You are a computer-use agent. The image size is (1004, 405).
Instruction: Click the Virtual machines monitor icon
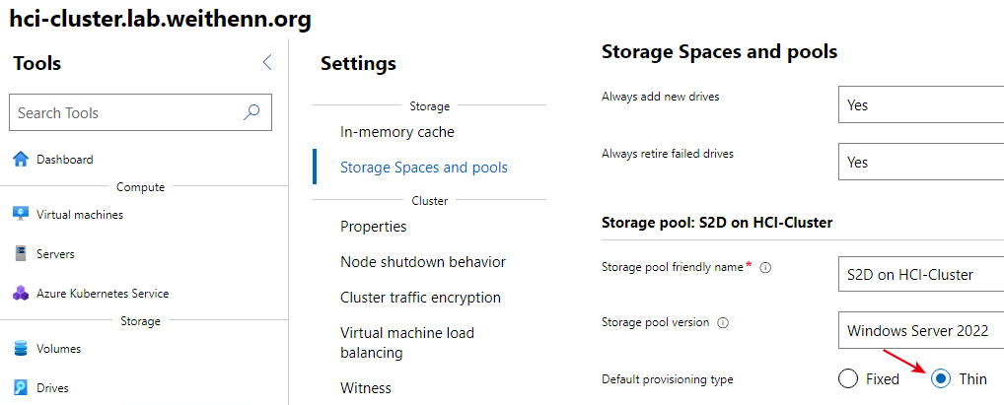pyautogui.click(x=21, y=215)
